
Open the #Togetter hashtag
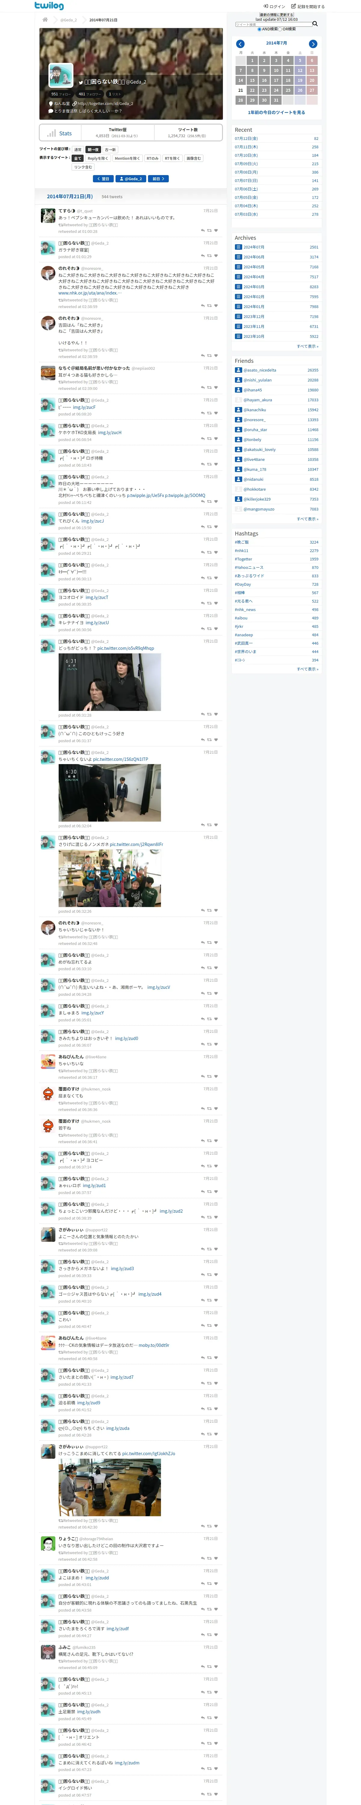pos(243,559)
